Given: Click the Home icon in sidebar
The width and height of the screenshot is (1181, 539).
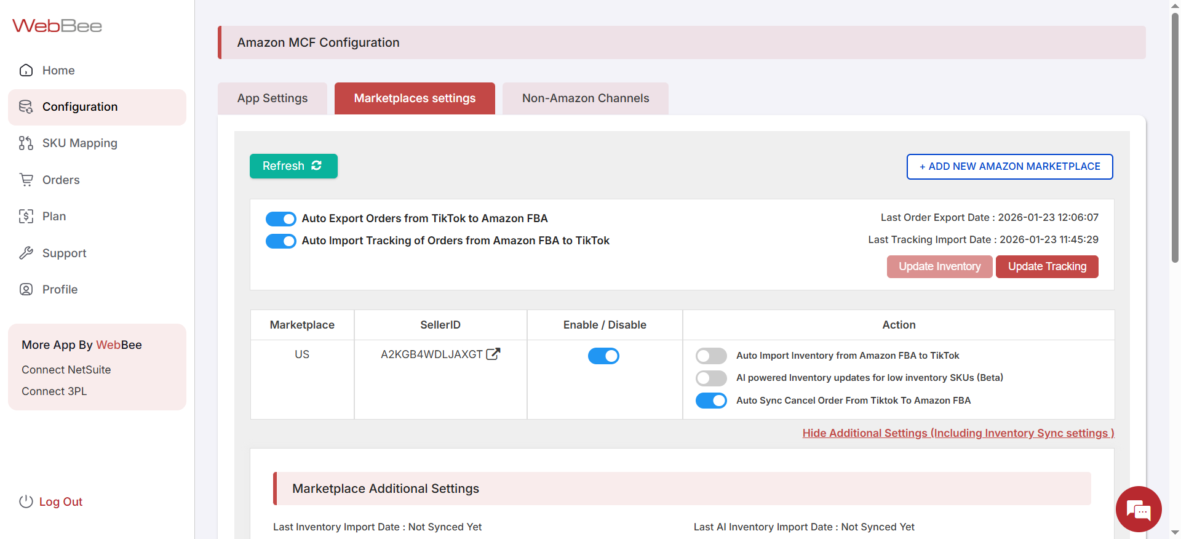Looking at the screenshot, I should [x=26, y=70].
